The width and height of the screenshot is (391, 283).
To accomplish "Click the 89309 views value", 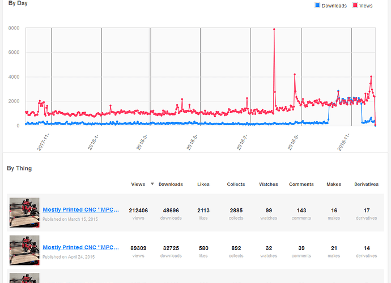I will pos(138,248).
